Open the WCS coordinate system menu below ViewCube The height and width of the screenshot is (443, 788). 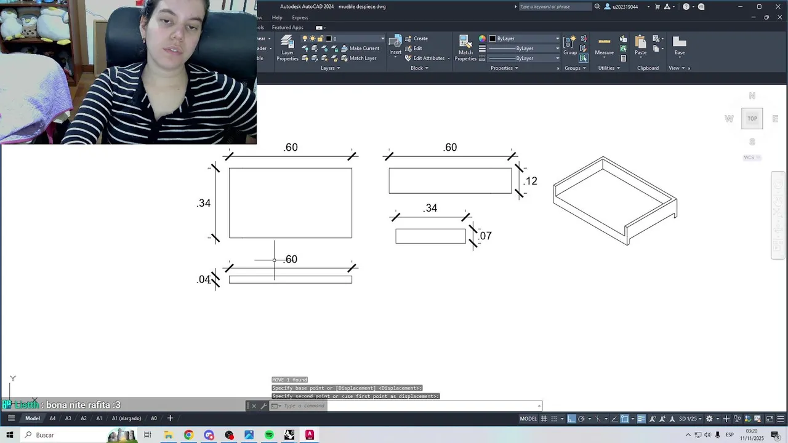tap(752, 158)
